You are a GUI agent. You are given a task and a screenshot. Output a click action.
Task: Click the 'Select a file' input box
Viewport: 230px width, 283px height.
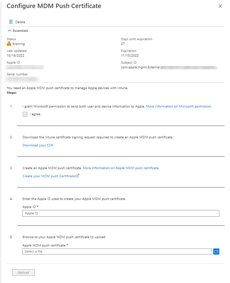tap(117, 252)
